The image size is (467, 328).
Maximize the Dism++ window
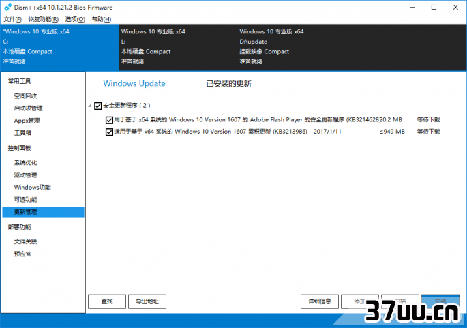pyautogui.click(x=434, y=7)
